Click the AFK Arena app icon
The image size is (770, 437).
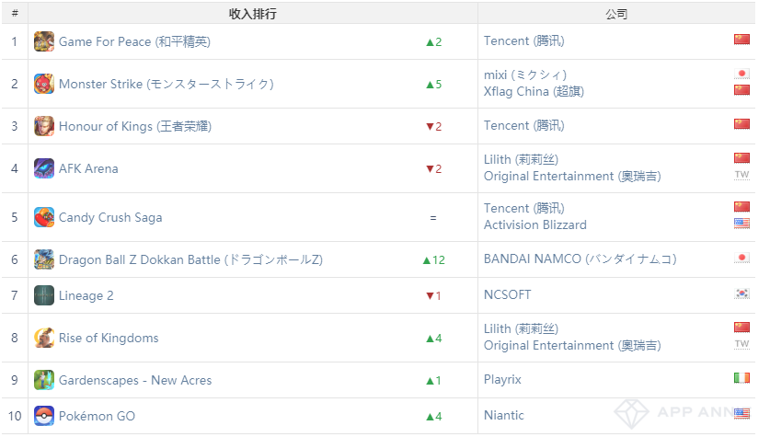click(44, 168)
